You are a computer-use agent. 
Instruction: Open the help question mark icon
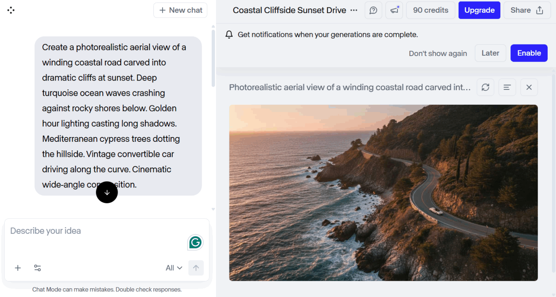pos(373,10)
